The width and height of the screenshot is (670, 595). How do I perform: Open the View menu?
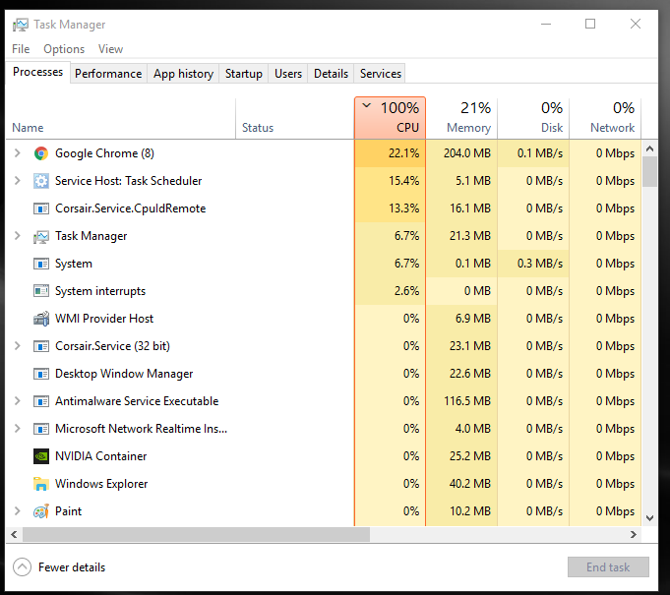click(x=110, y=49)
